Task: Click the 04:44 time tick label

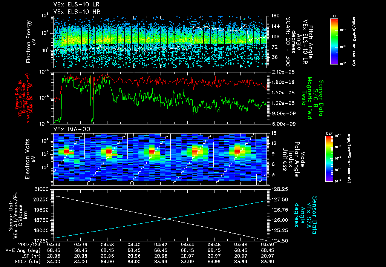Action: 187,245
